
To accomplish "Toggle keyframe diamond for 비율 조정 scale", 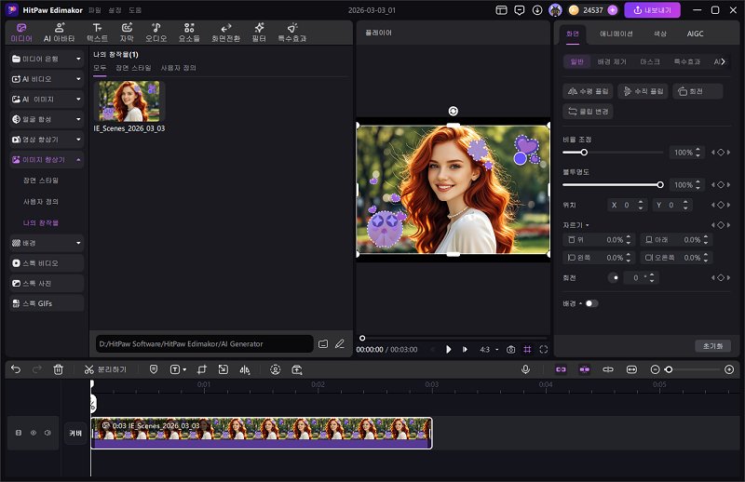I will (x=721, y=153).
